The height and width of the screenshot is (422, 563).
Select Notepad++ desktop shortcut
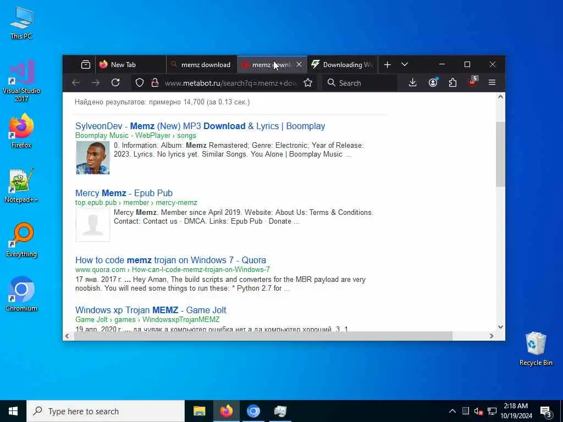21,186
